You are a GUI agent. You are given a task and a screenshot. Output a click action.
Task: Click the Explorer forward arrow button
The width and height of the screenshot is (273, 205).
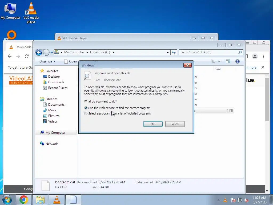[x=46, y=52]
